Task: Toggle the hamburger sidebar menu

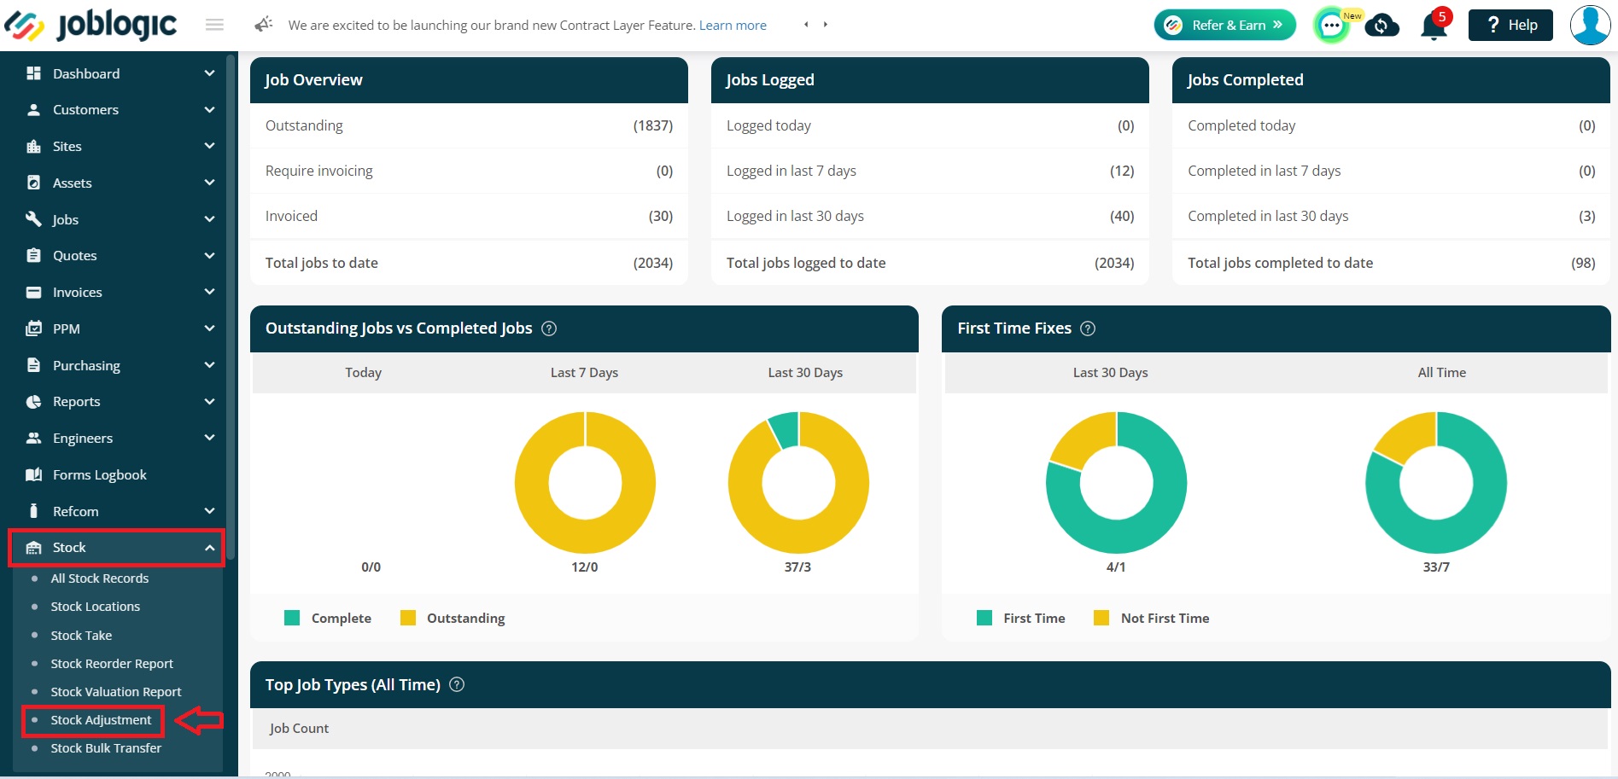Action: point(215,25)
